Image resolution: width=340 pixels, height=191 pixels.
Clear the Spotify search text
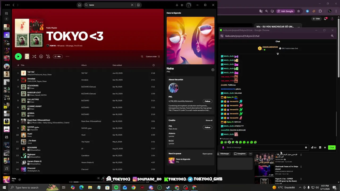pos(132,5)
